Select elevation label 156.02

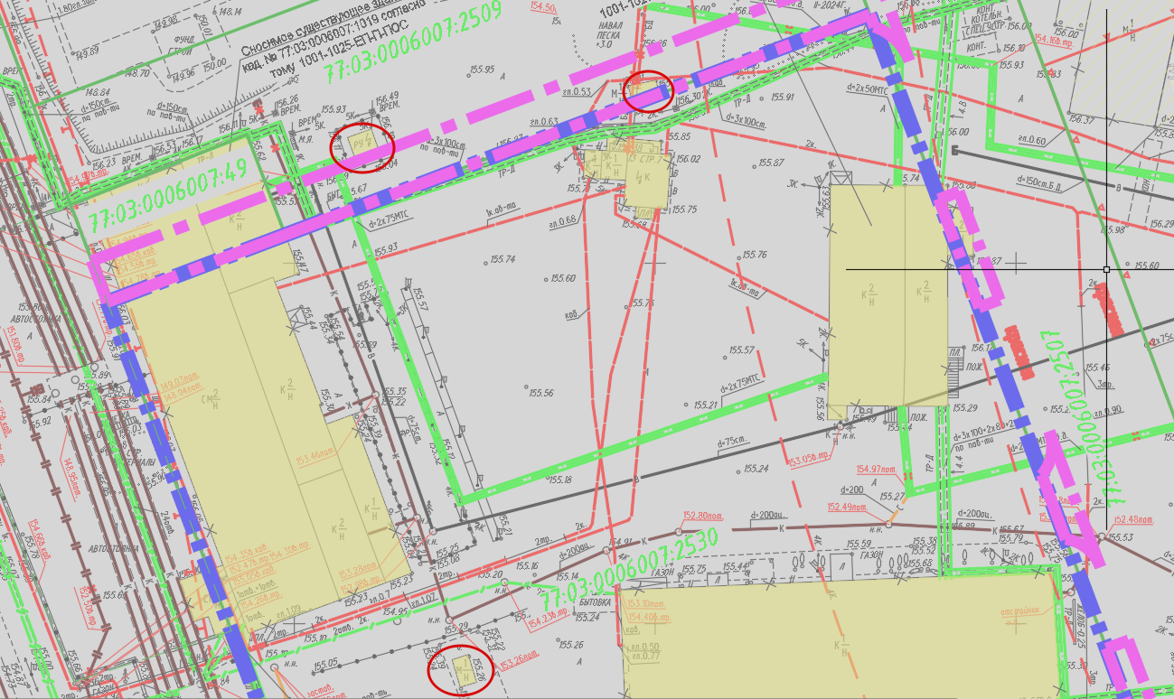689,159
